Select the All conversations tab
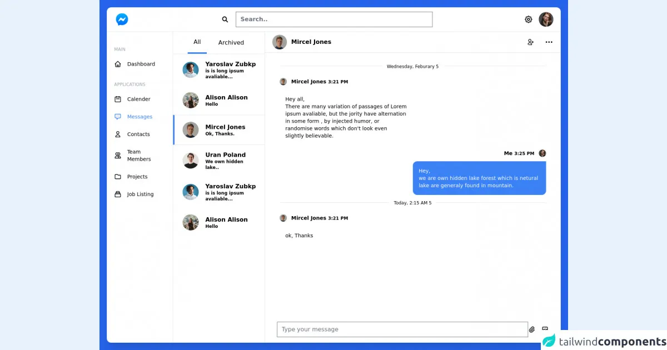The height and width of the screenshot is (350, 667). [x=197, y=42]
